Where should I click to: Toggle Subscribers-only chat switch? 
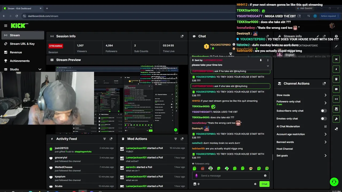point(324,111)
